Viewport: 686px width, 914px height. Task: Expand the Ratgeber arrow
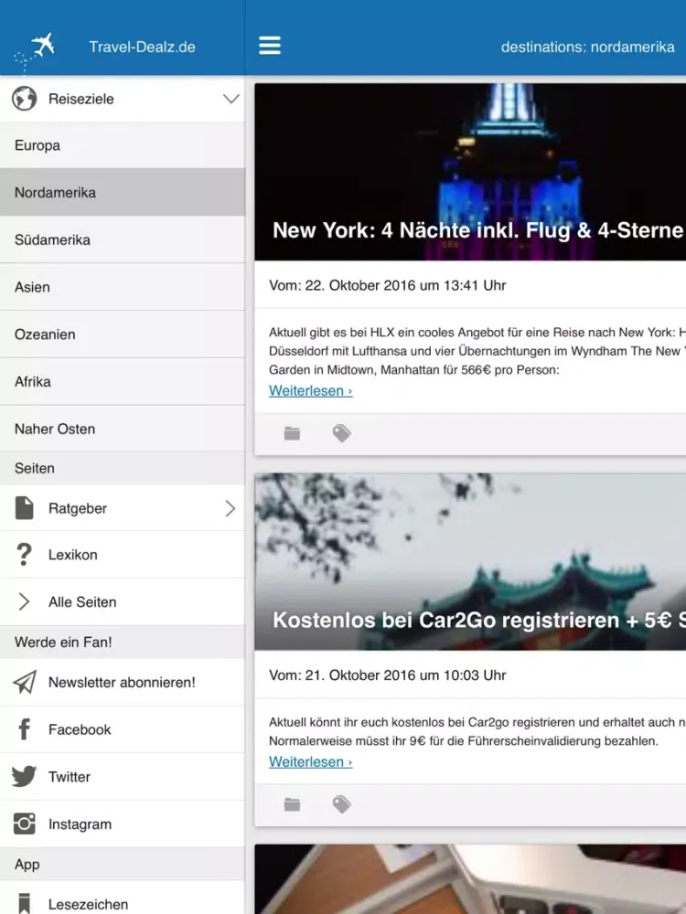click(230, 508)
